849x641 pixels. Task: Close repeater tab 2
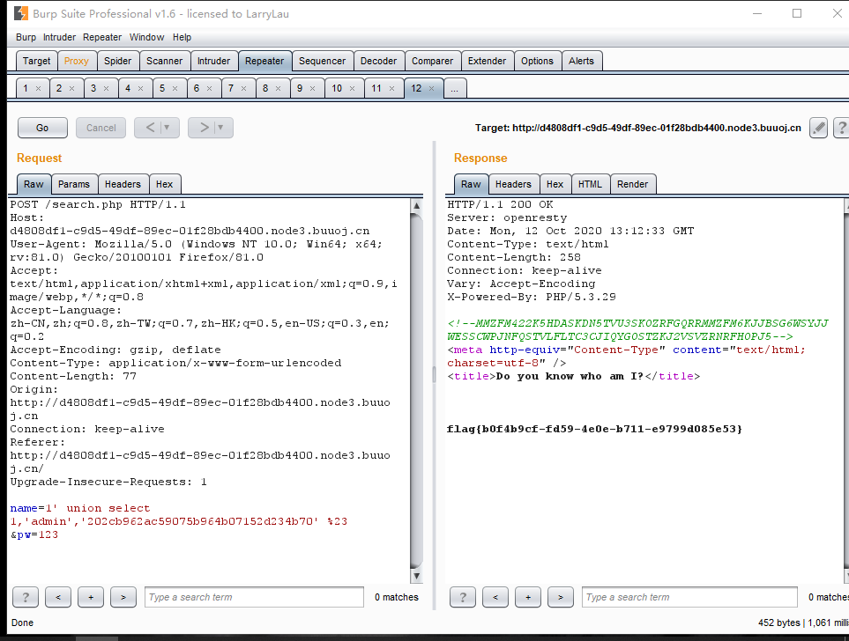click(71, 88)
